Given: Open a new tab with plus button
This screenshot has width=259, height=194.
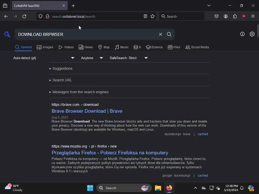Looking at the screenshot, I should pyautogui.click(x=73, y=6).
